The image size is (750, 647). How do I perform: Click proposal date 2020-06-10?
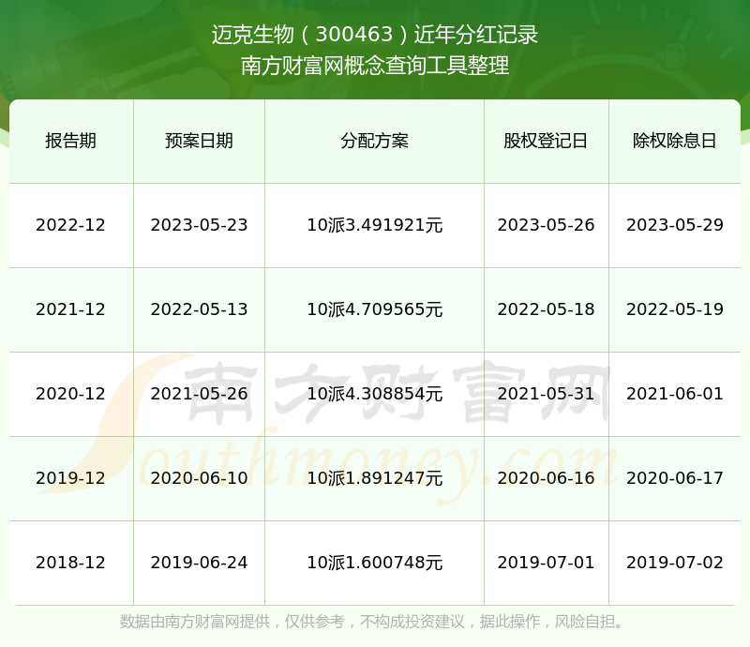[x=199, y=478]
